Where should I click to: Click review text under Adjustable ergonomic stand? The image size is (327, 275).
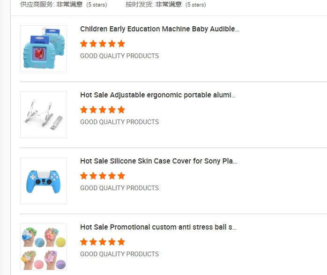(x=119, y=122)
